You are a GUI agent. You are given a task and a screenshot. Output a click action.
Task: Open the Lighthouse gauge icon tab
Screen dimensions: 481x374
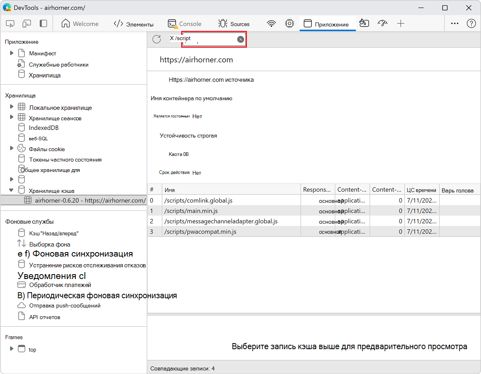383,23
